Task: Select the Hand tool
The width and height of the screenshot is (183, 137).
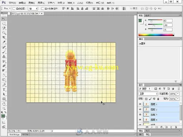Action: [4, 104]
